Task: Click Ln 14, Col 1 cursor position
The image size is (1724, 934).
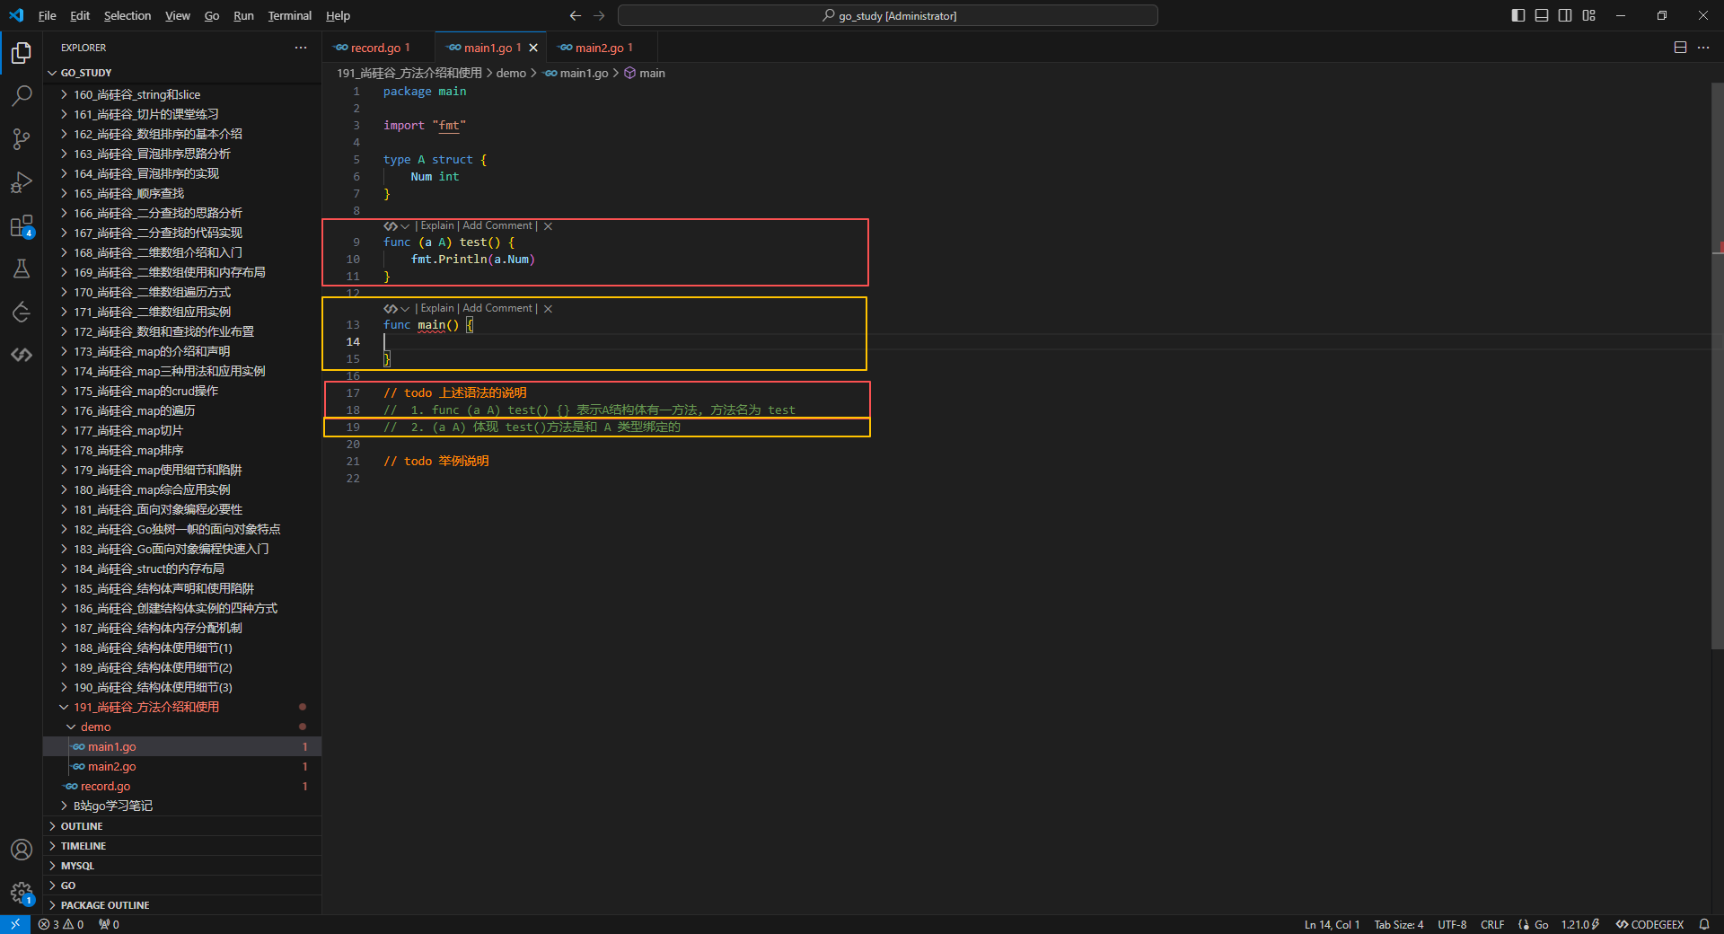Action: (x=1332, y=924)
